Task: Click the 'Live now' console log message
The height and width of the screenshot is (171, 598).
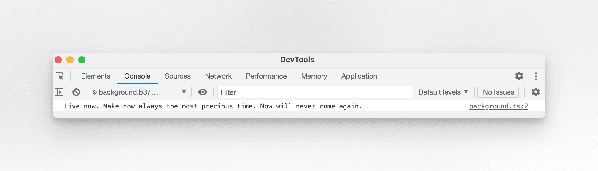Action: coord(213,106)
